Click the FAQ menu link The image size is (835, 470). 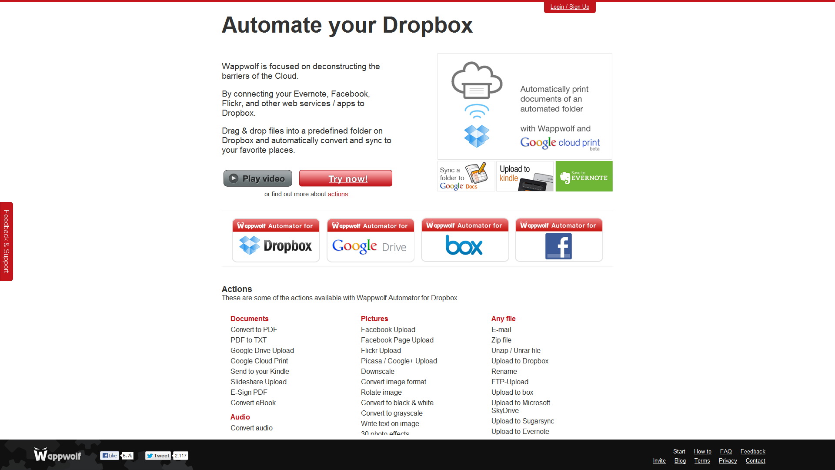pos(725,451)
